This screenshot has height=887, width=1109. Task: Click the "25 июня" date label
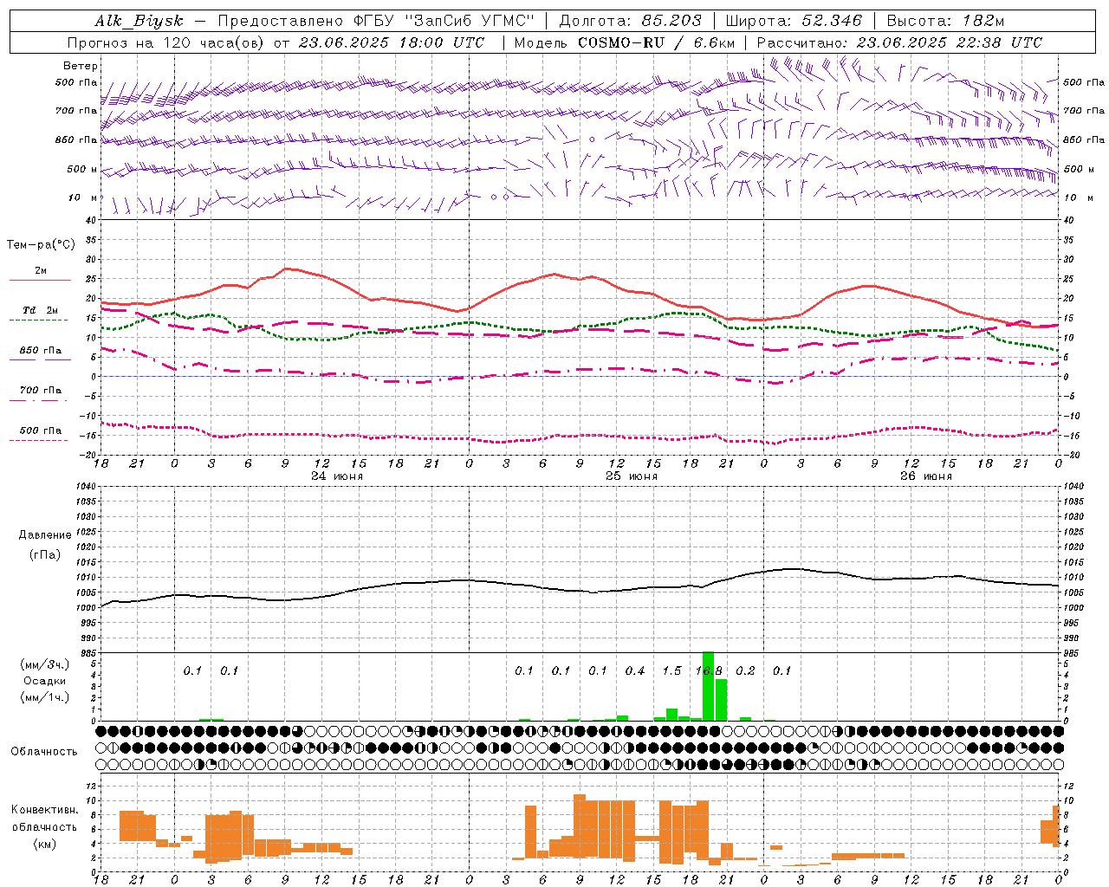pos(631,476)
